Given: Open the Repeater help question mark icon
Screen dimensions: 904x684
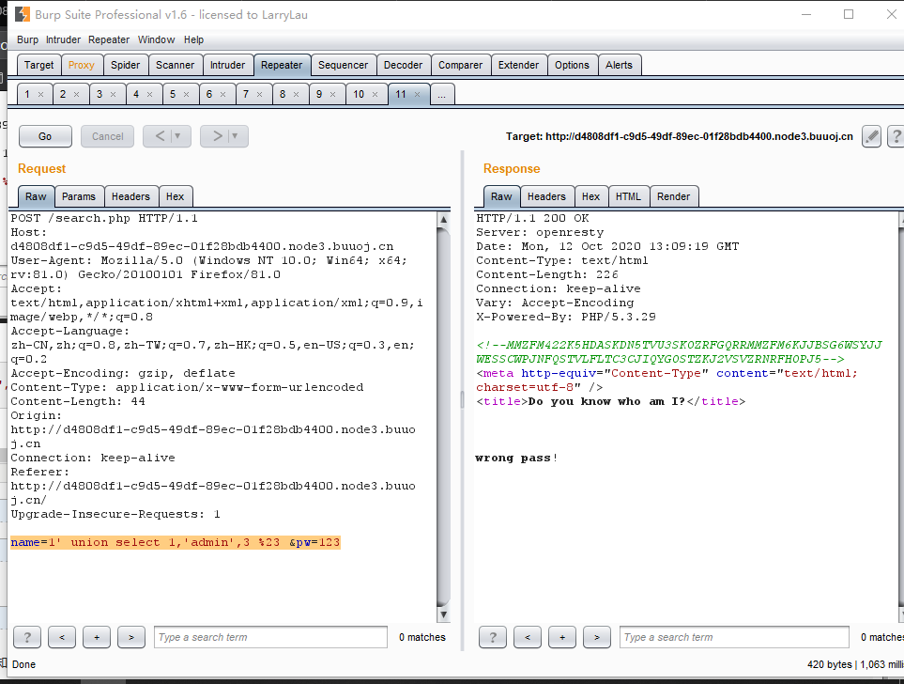Looking at the screenshot, I should pos(896,136).
